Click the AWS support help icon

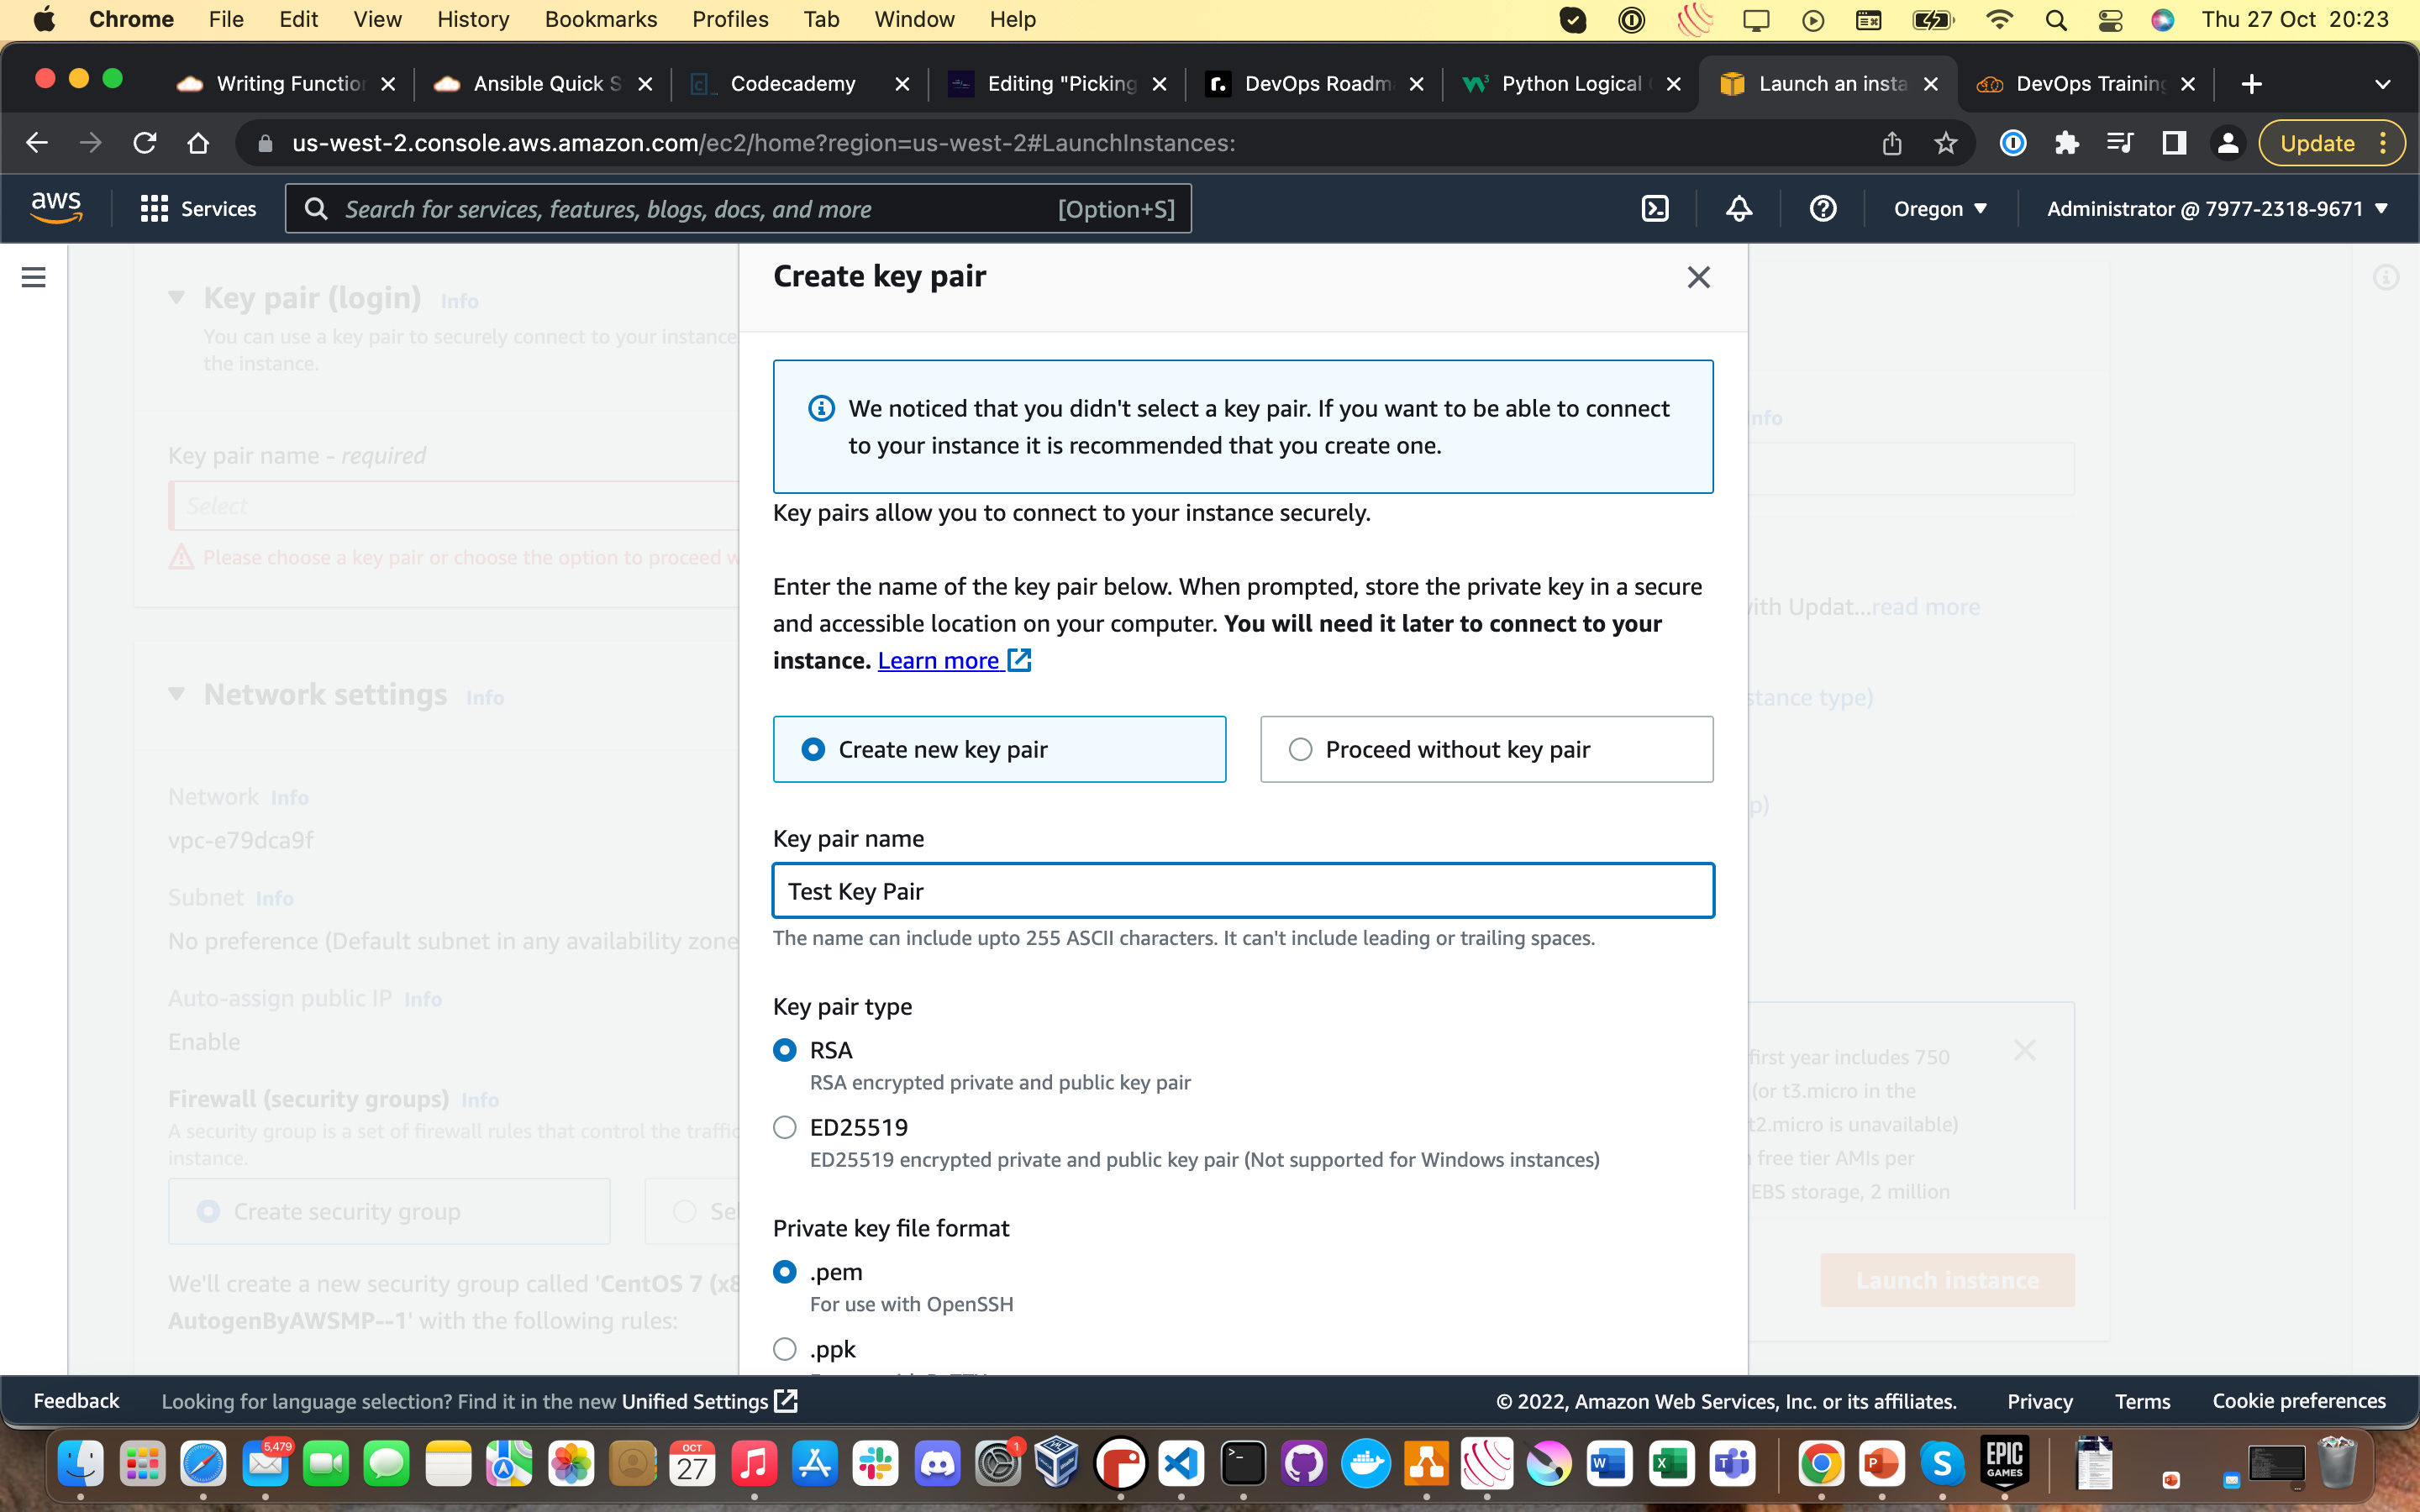tap(1822, 208)
